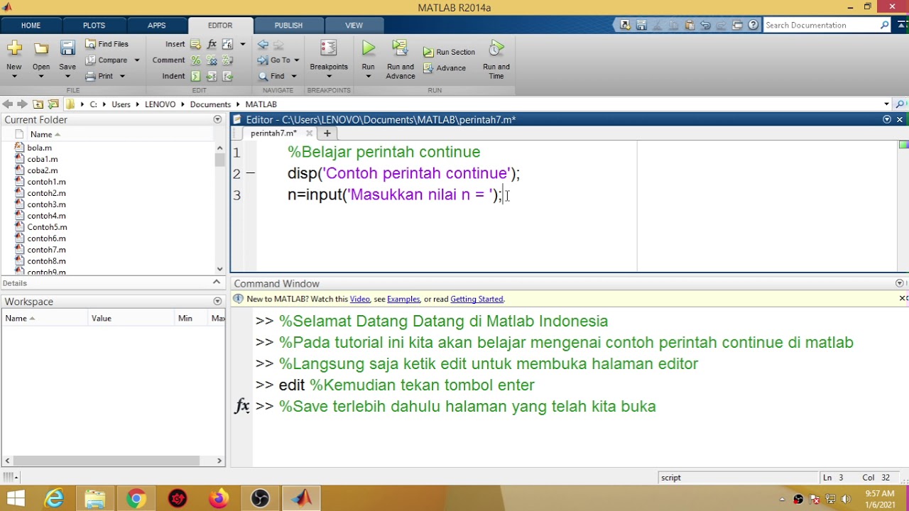The width and height of the screenshot is (909, 511).
Task: Switch to the VIEW tab
Action: (x=354, y=26)
